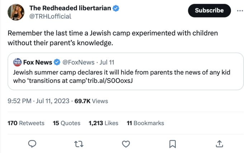Click the blue verified badge beside The Redheaded libertarian
Image resolution: width=244 pixels, height=153 pixels.
[116, 8]
